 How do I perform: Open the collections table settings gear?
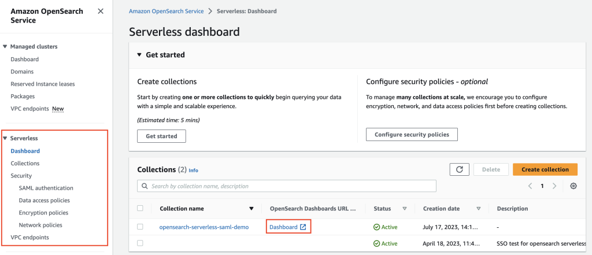point(573,186)
